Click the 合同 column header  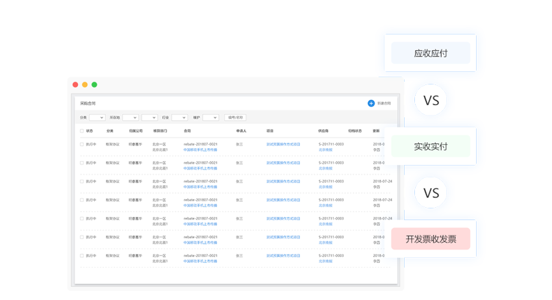coord(187,131)
